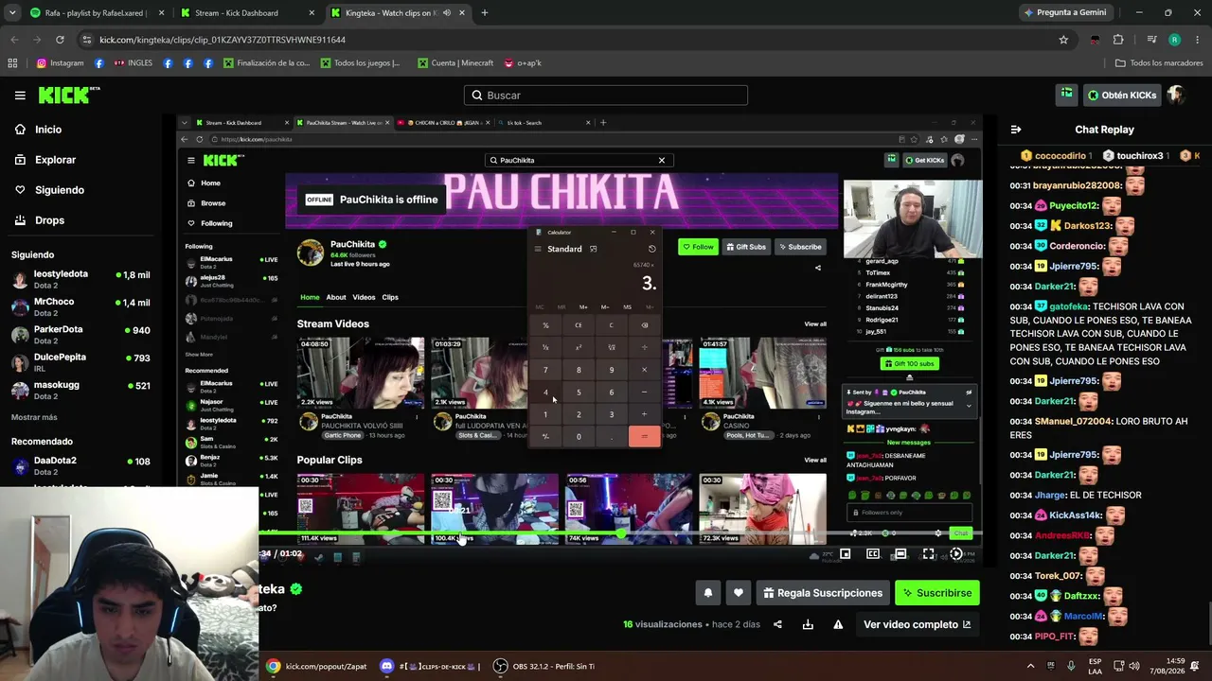Show hidden system tray icons

click(1031, 667)
